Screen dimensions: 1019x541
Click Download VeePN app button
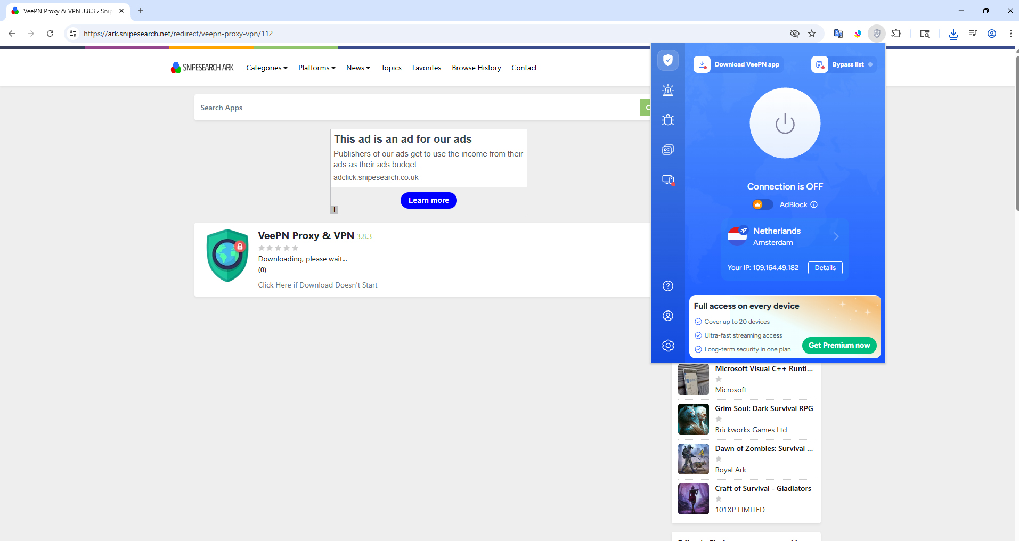(738, 64)
